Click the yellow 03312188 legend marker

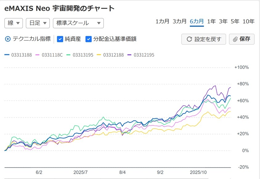point(99,55)
